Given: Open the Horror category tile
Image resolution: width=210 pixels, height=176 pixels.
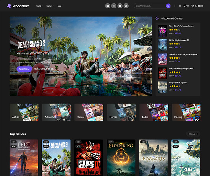Looking at the screenshot, I should 121,112.
